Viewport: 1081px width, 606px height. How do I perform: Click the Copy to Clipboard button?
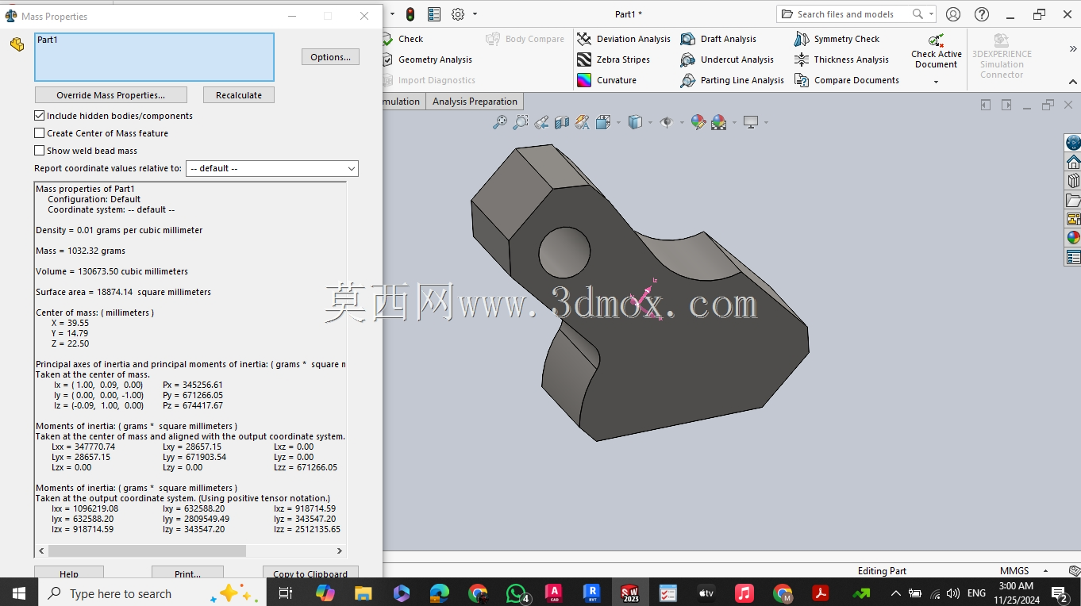tap(310, 573)
